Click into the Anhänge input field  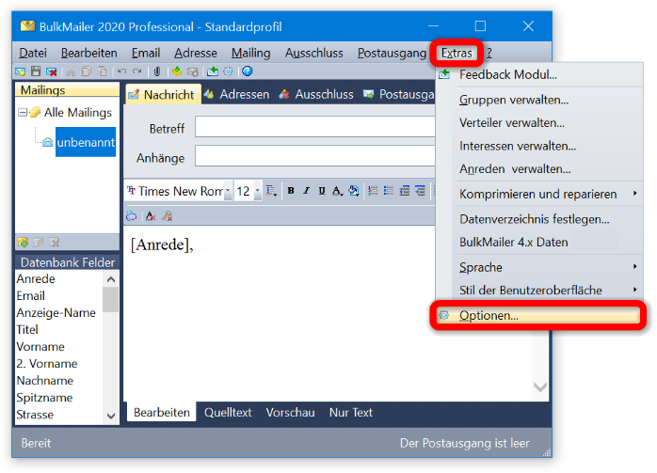pos(315,156)
